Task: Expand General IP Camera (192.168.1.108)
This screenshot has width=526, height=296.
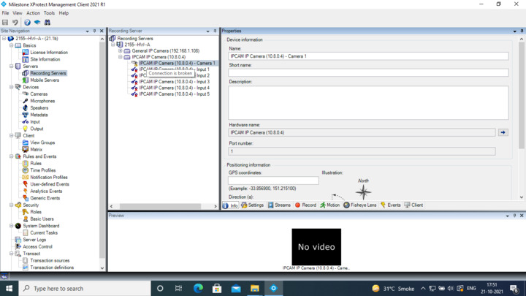Action: pos(121,51)
